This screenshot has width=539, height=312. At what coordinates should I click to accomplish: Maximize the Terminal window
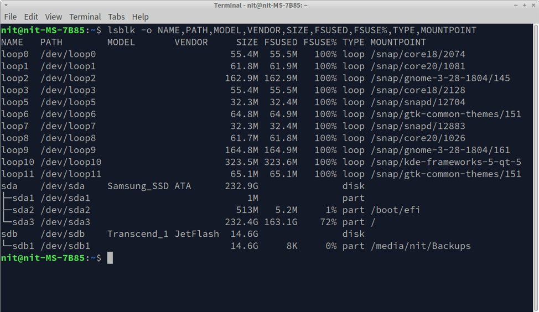click(525, 5)
